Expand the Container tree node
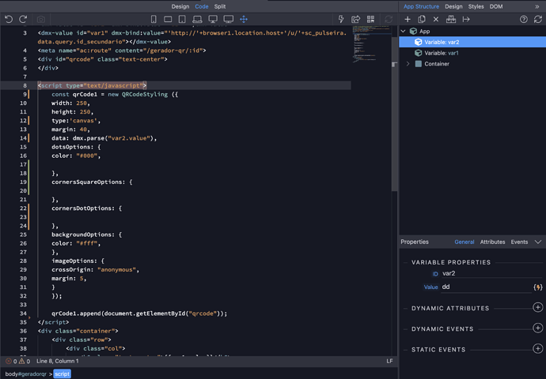 [408, 64]
